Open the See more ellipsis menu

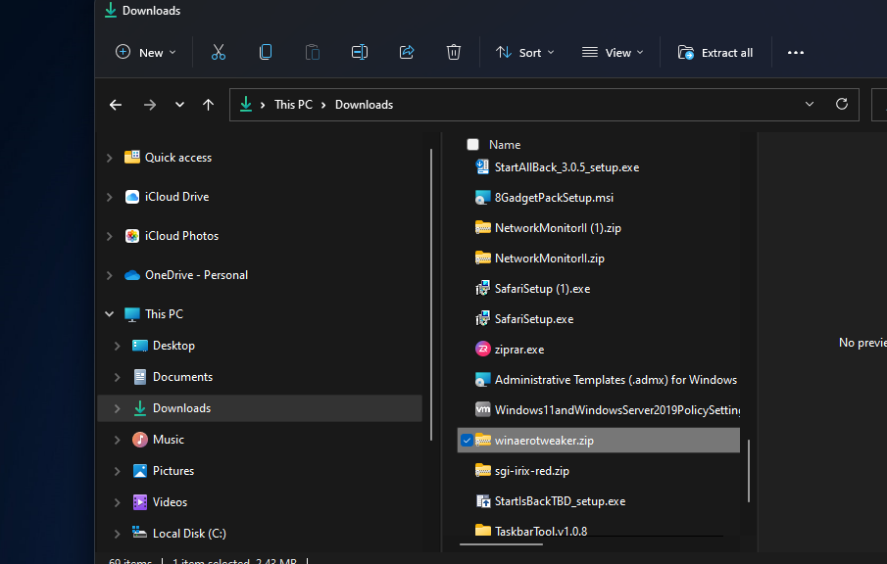(796, 53)
